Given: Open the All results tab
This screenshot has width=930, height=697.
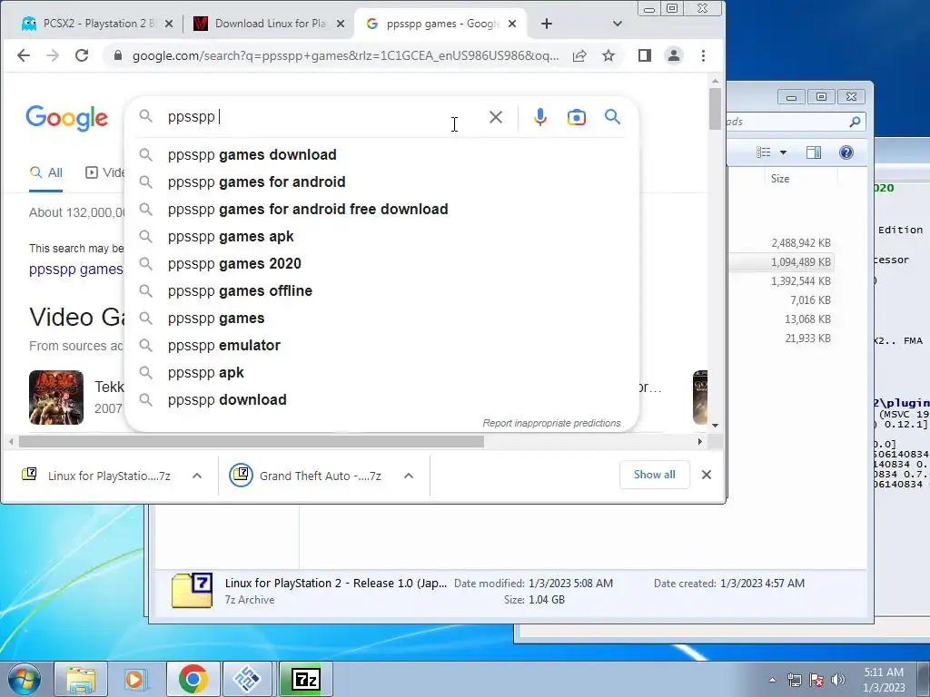Looking at the screenshot, I should tap(46, 172).
